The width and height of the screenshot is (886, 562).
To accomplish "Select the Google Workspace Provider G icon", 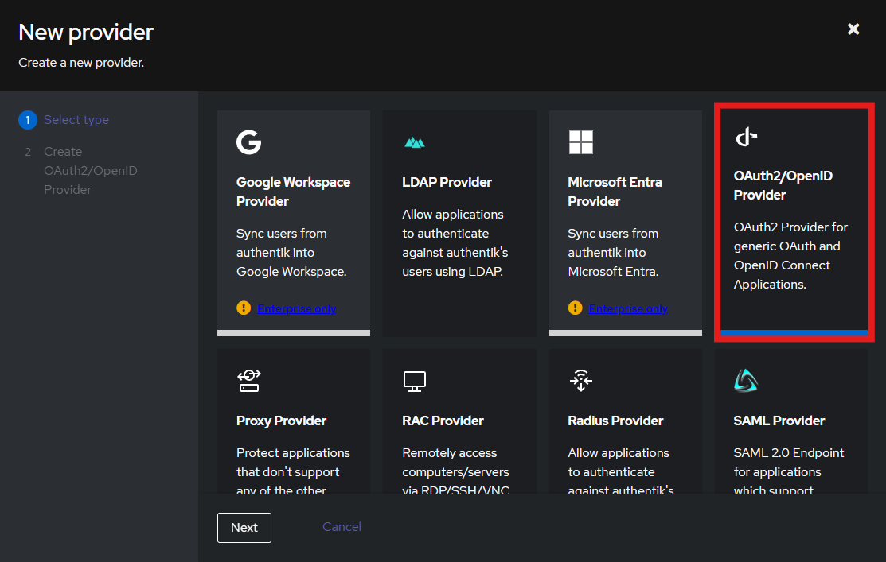I will click(x=248, y=142).
